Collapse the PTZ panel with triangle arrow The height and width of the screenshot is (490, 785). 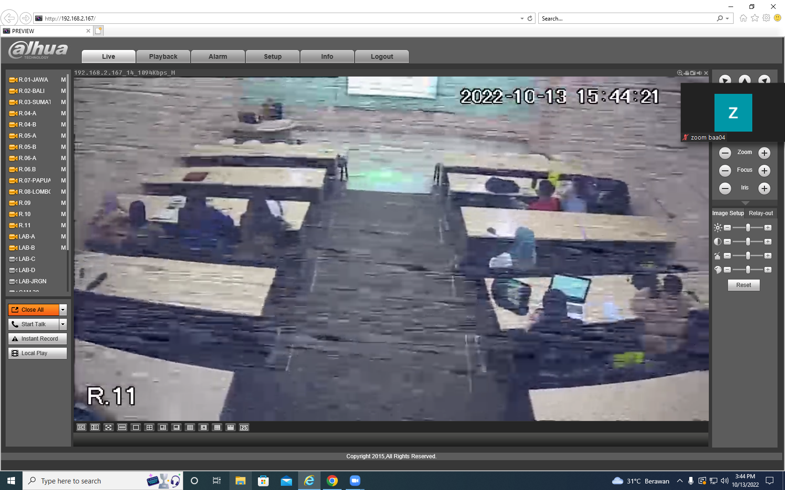tap(745, 203)
